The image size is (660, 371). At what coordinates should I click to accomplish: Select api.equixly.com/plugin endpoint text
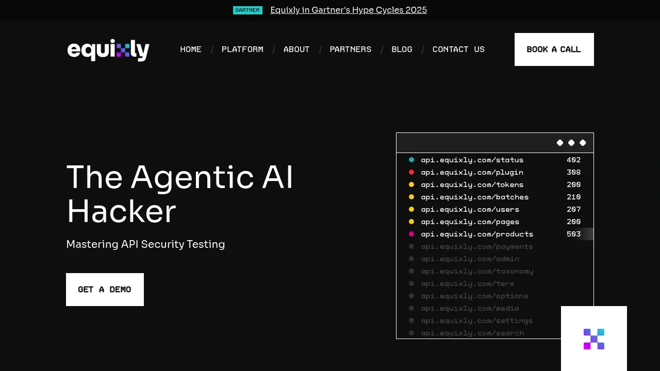pos(472,172)
